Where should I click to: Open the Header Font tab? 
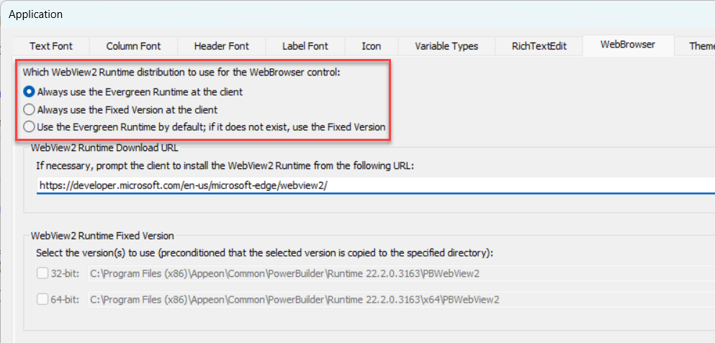click(221, 46)
